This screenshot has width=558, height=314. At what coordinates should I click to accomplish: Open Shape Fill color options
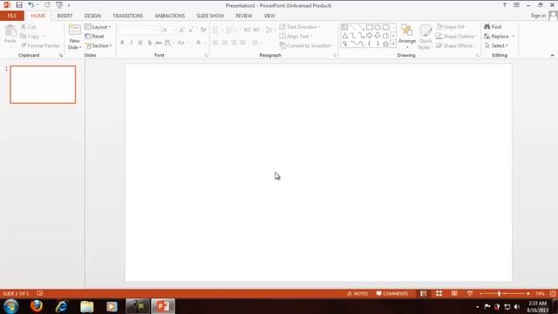coord(452,27)
